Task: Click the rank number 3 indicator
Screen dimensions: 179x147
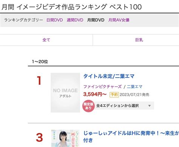Action: tap(39, 138)
